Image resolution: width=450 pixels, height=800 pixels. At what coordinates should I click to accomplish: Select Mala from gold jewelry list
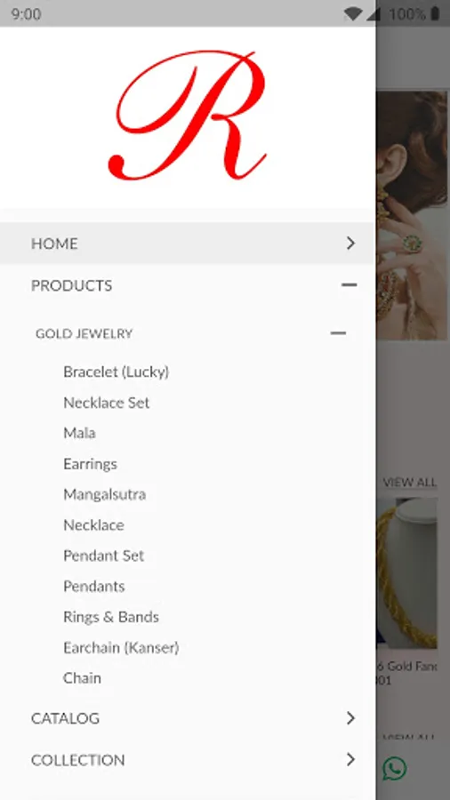tap(79, 433)
